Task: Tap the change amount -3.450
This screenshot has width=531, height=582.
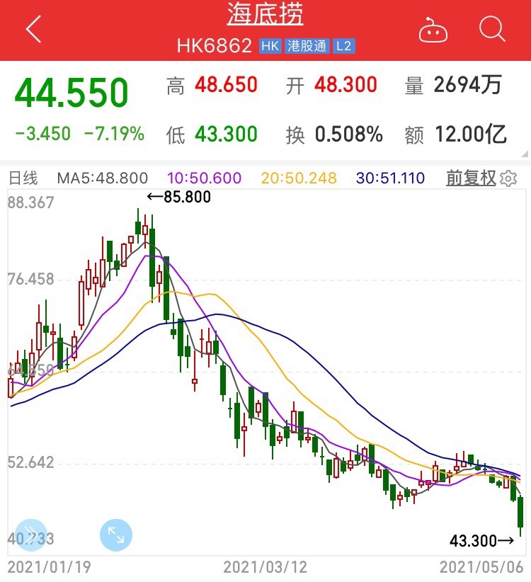Action: (x=42, y=134)
